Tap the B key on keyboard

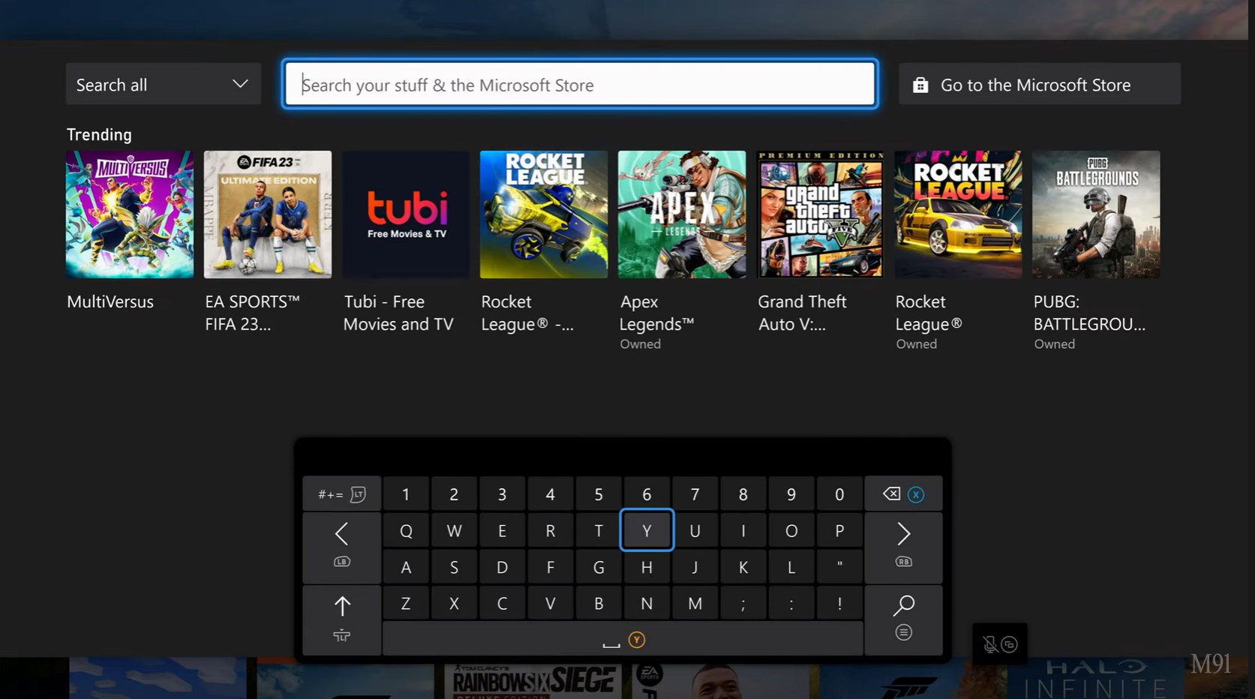point(599,603)
